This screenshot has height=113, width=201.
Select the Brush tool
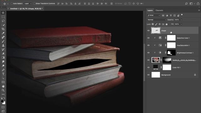pos(3,41)
